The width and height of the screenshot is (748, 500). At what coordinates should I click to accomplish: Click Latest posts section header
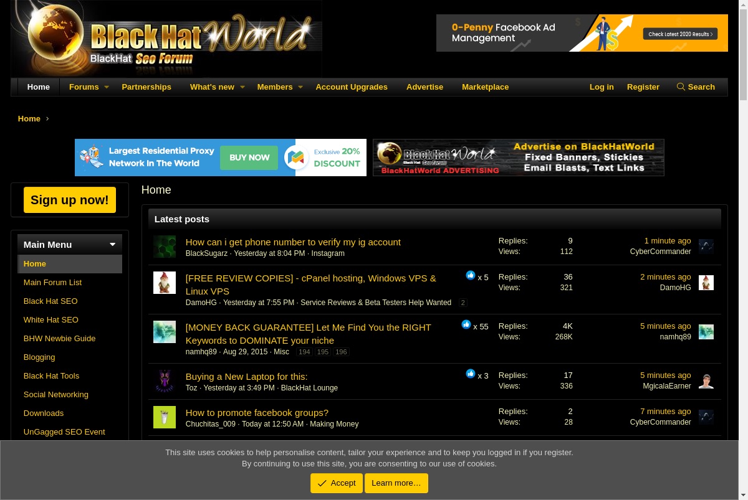tap(434, 219)
